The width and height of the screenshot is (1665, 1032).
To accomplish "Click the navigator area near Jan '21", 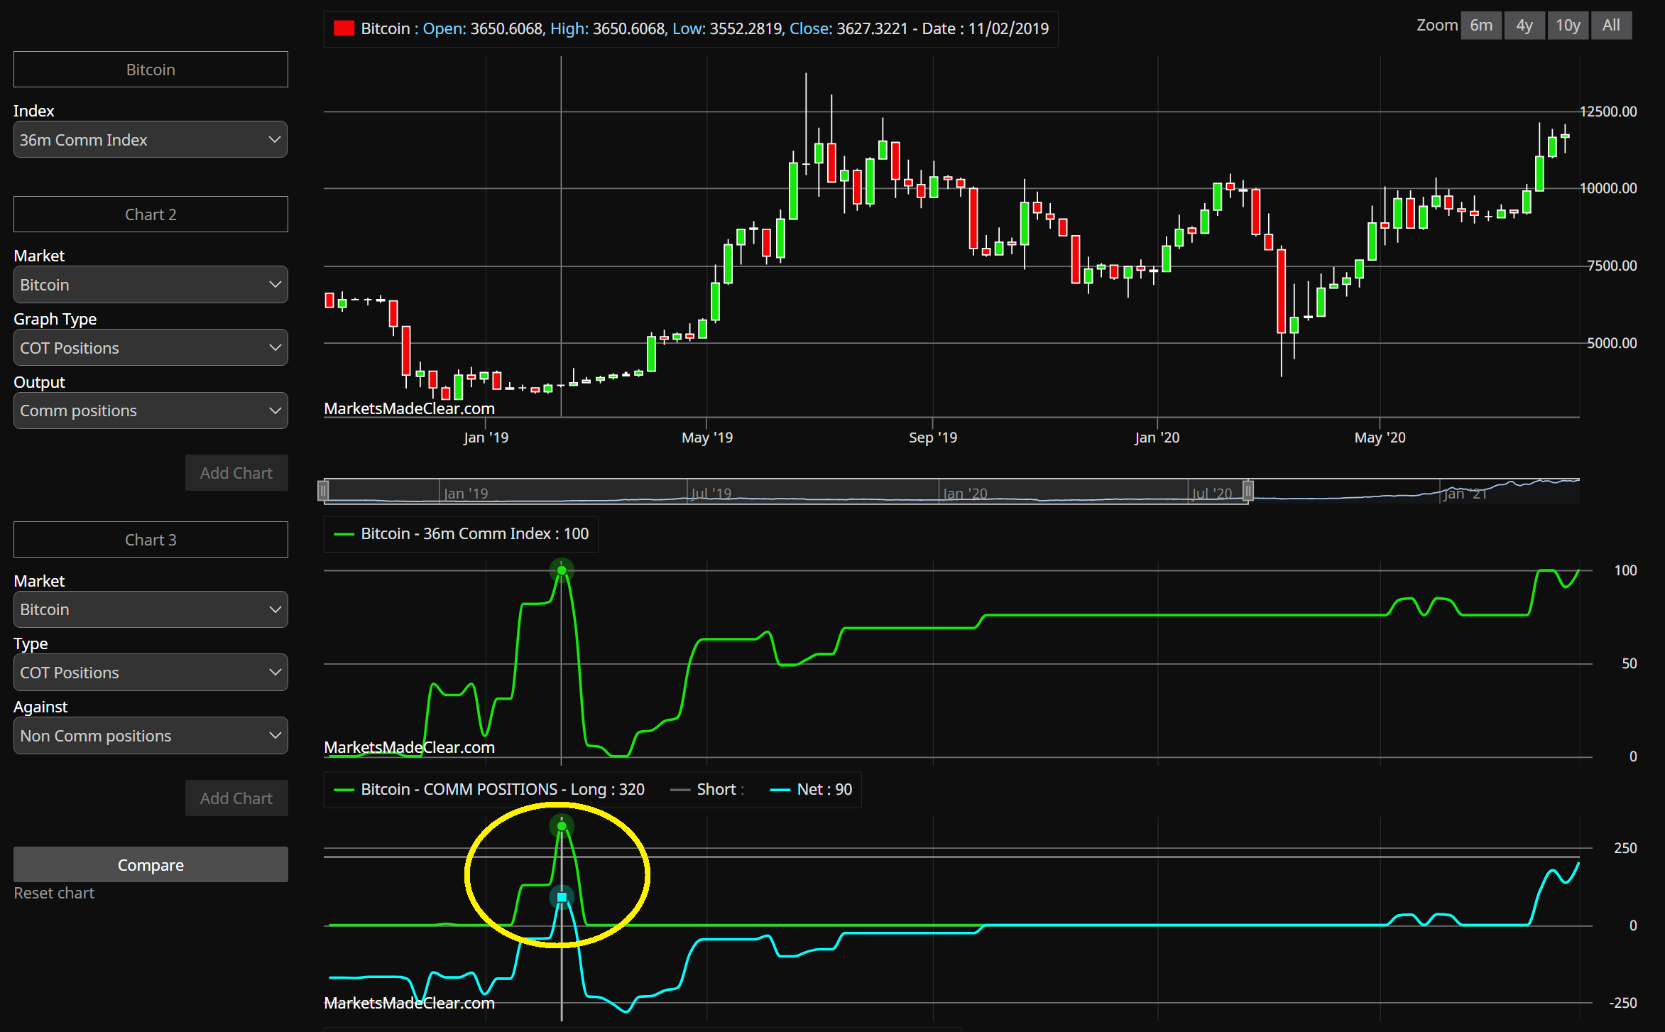I will tap(1464, 493).
